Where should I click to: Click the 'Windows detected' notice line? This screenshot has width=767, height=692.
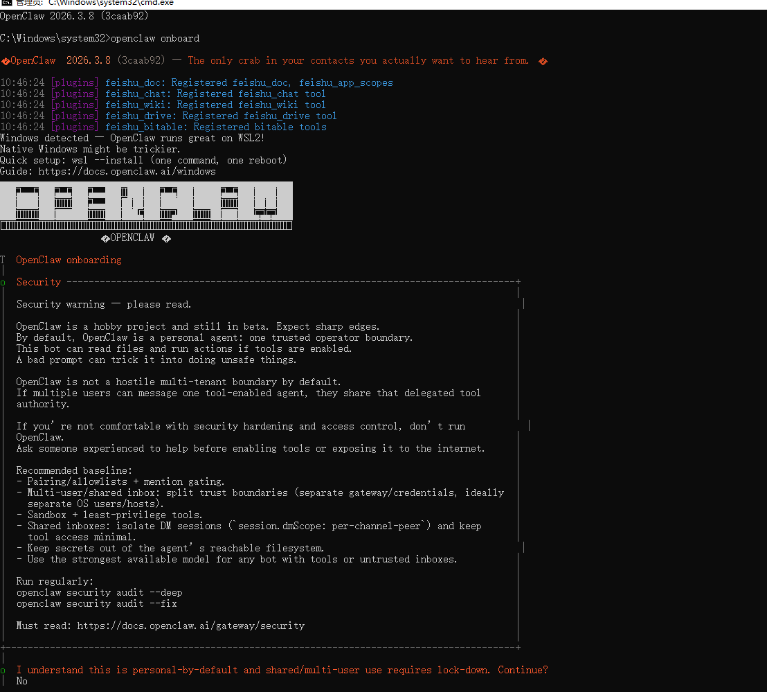[132, 138]
